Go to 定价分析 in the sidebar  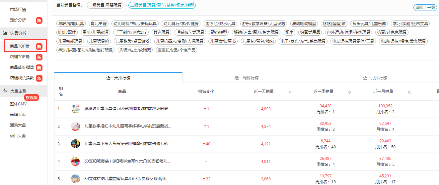(18, 20)
